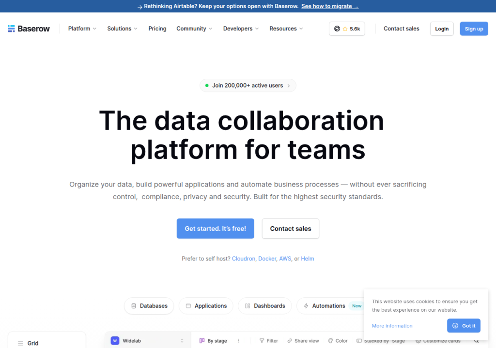Click Get started. It's free! button
This screenshot has width=496, height=348.
tap(216, 229)
